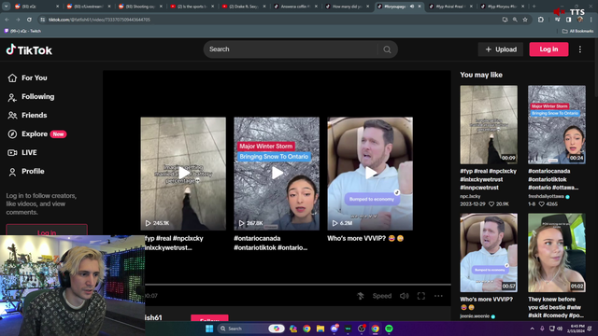Click the search magnifier icon
Image resolution: width=598 pixels, height=336 pixels.
tap(387, 49)
